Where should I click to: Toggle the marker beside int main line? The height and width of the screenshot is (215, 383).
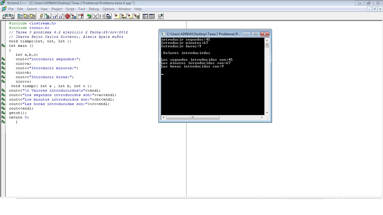(x=3, y=46)
